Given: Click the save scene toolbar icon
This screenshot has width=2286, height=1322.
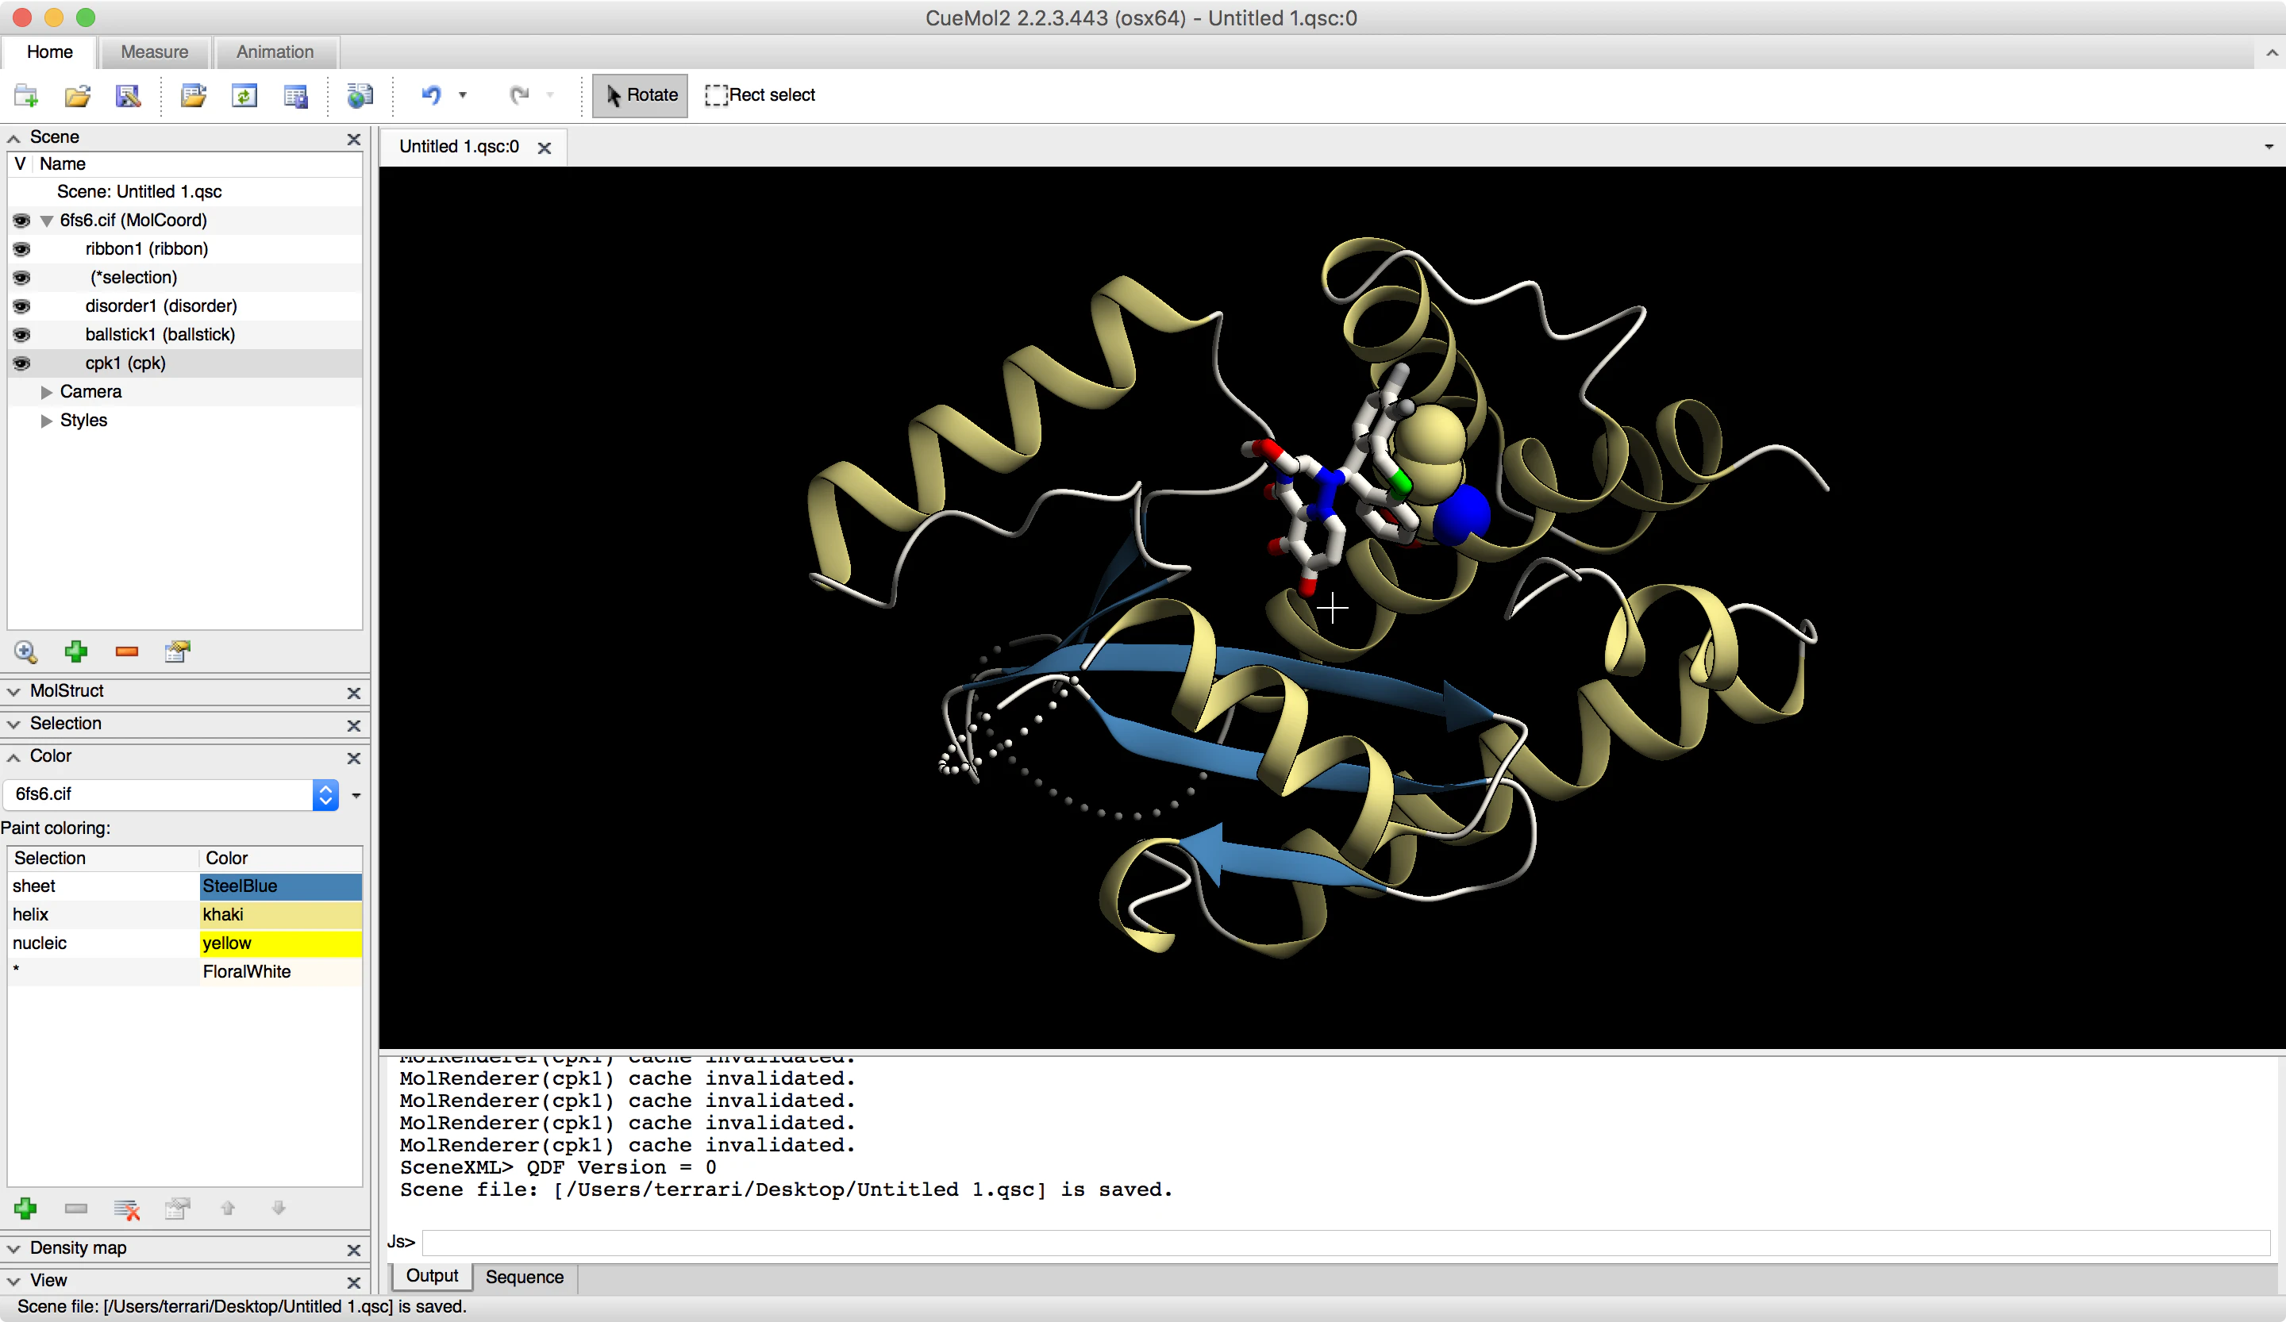Looking at the screenshot, I should (x=128, y=95).
